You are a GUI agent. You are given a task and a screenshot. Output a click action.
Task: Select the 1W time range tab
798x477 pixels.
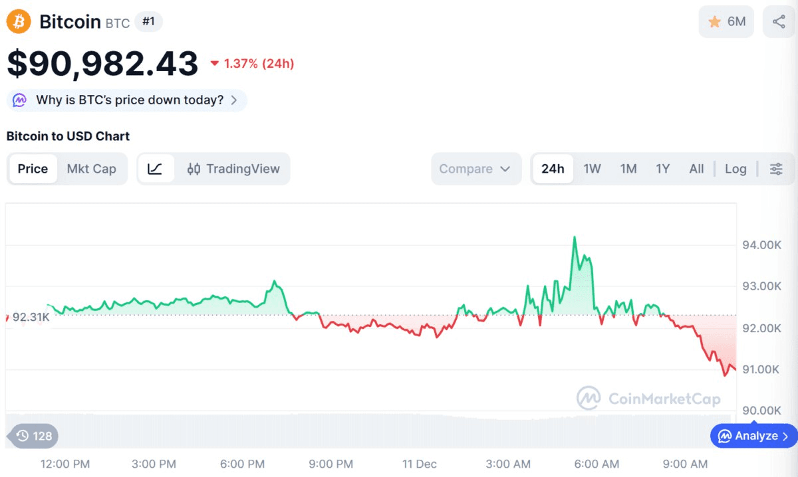point(592,169)
